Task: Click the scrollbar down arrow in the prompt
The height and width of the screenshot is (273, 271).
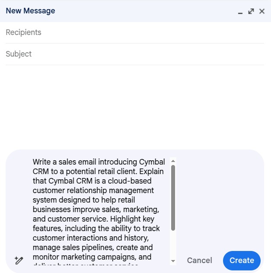Action: (x=173, y=261)
